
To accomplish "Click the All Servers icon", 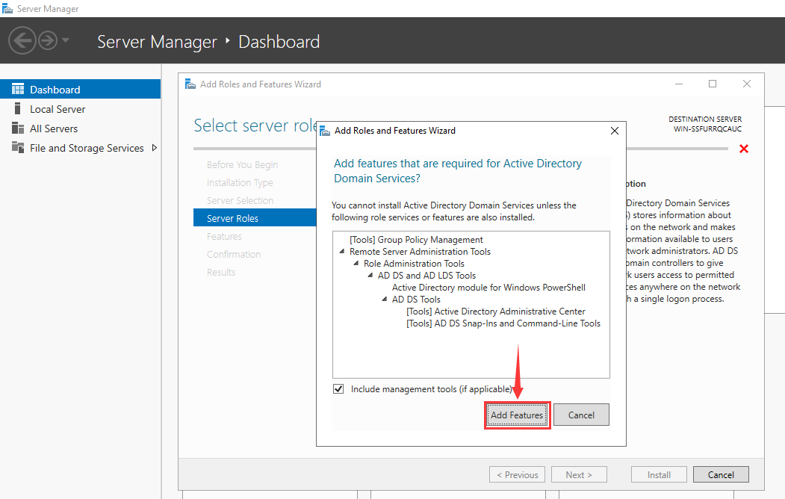I will [18, 128].
